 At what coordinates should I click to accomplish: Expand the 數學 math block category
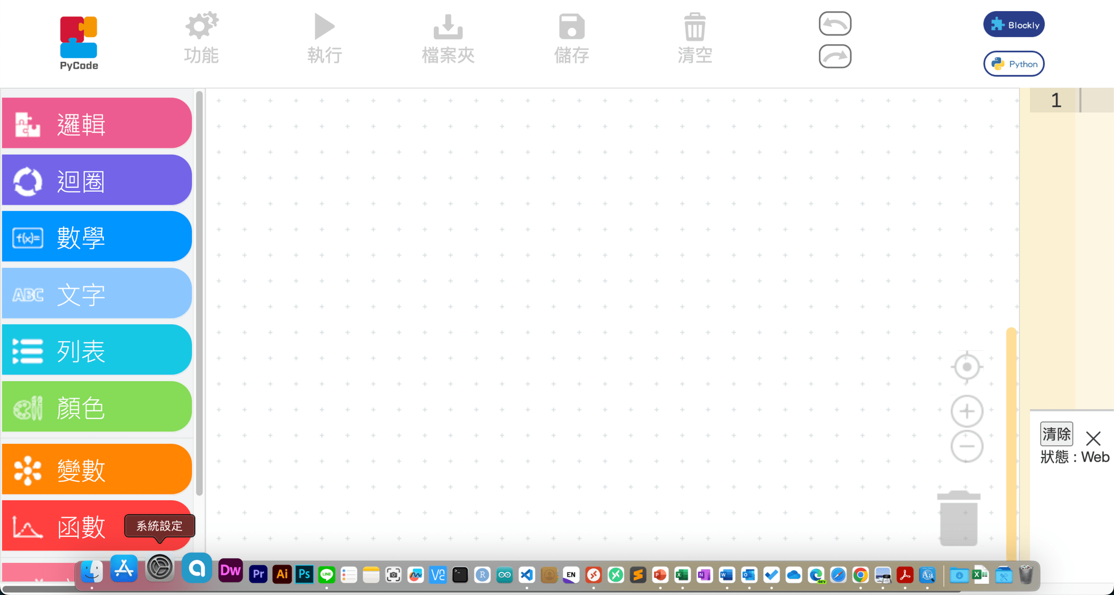click(x=97, y=237)
